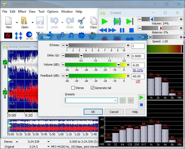The width and height of the screenshot is (185, 149).
Task: Decrease Feedback dB with minus button
Action: (x=63, y=76)
